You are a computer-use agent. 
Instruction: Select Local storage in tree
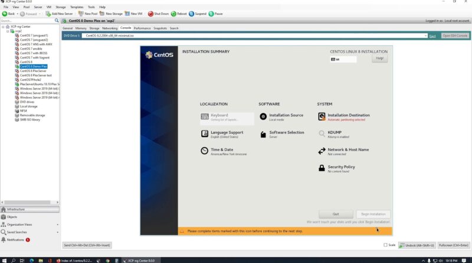point(28,106)
